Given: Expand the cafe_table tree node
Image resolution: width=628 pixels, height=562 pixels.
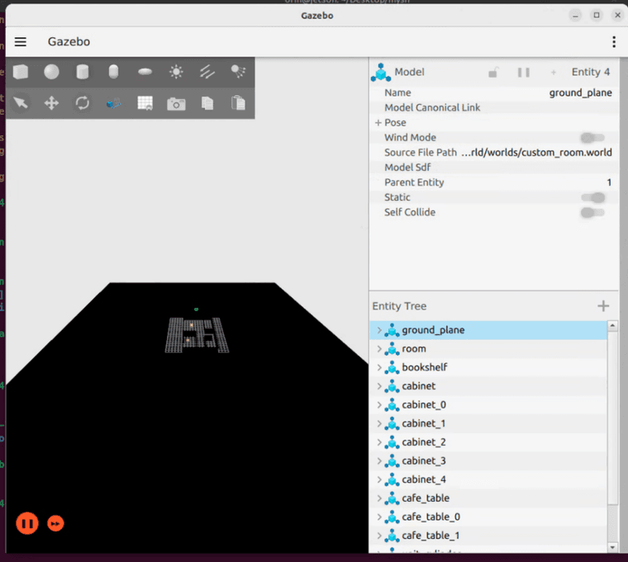Looking at the screenshot, I should 379,498.
